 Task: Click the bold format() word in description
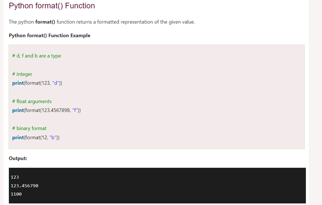click(x=45, y=22)
